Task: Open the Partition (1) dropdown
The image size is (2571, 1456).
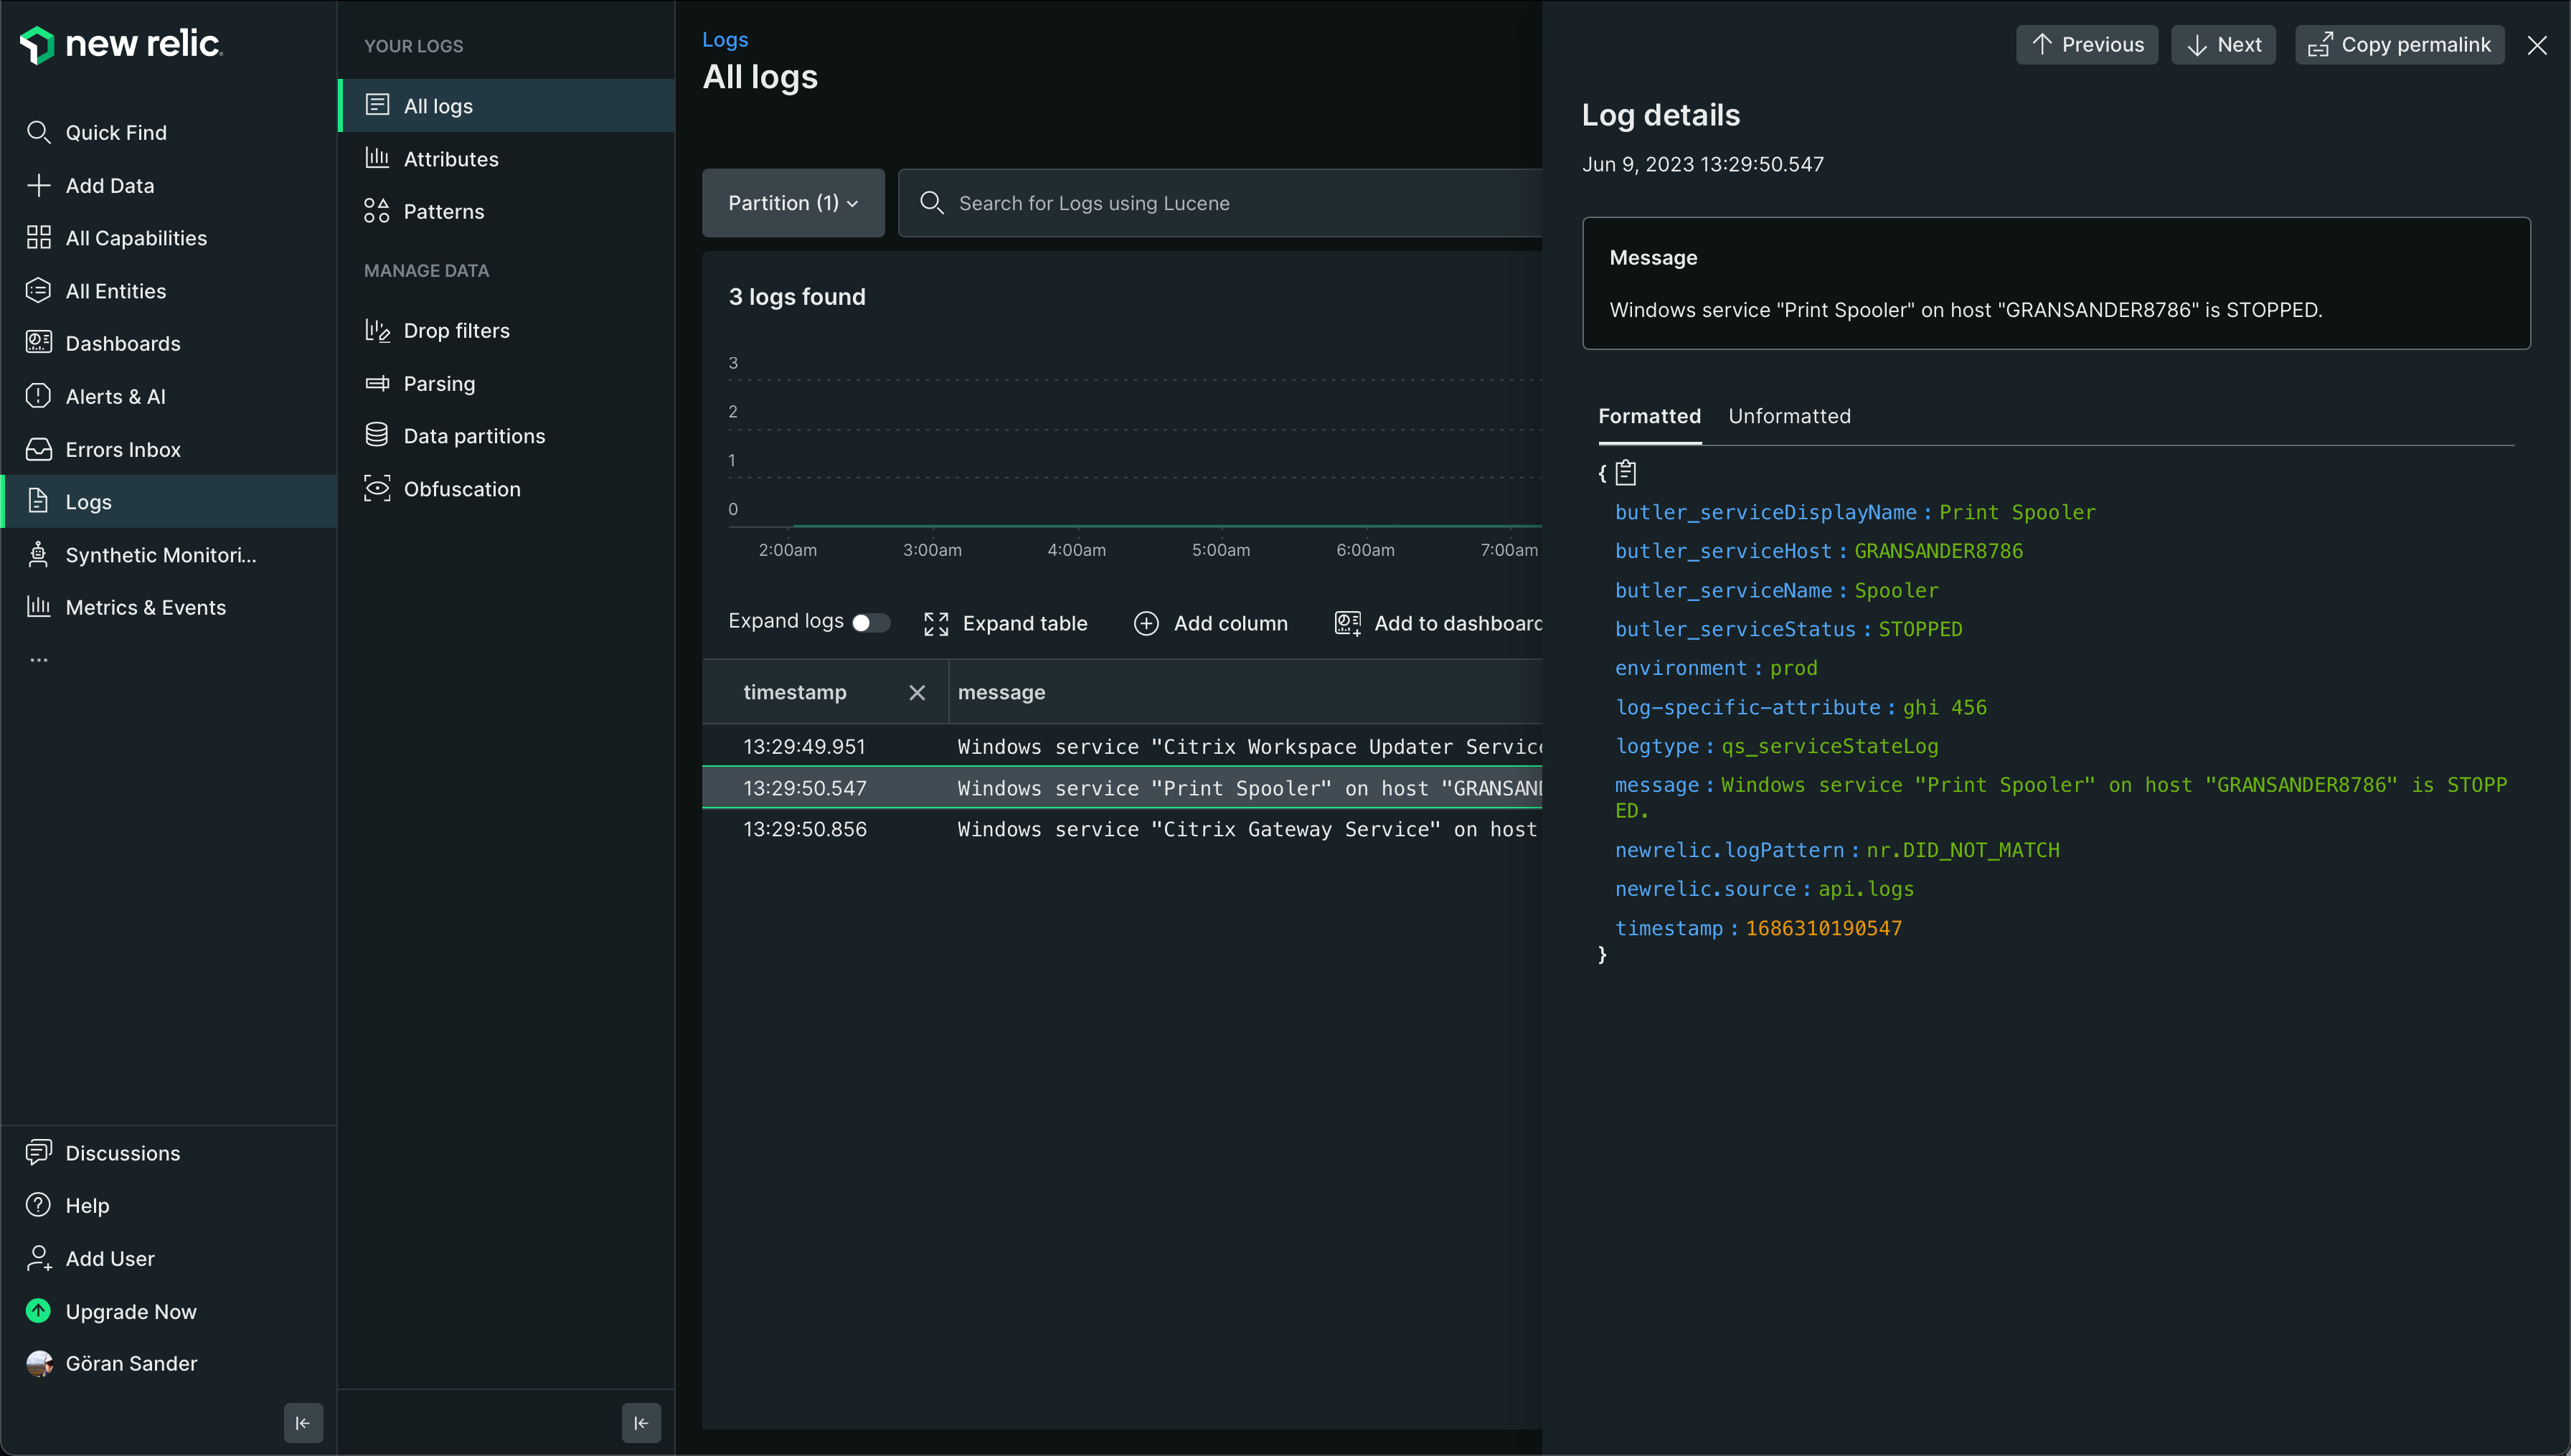Action: click(x=792, y=203)
